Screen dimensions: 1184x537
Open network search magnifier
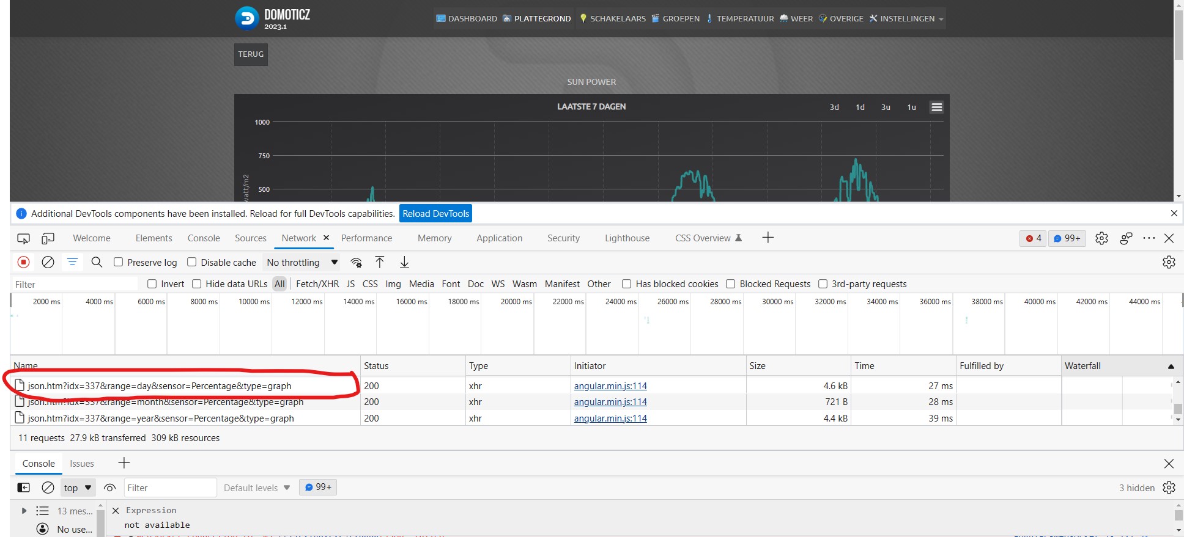pyautogui.click(x=97, y=262)
